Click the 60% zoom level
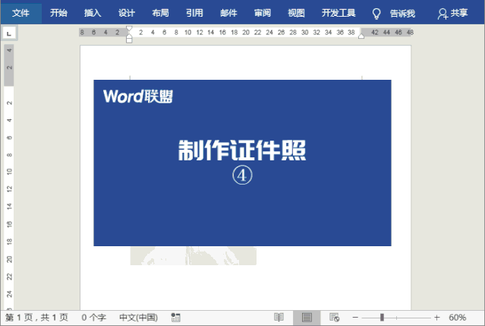Viewport: 485px width, 326px height. coord(457,318)
